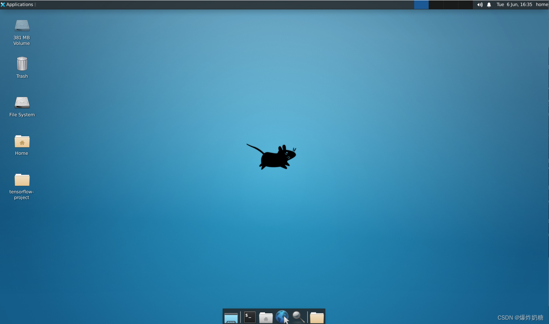Select the Trash desktop icon

[x=22, y=64]
